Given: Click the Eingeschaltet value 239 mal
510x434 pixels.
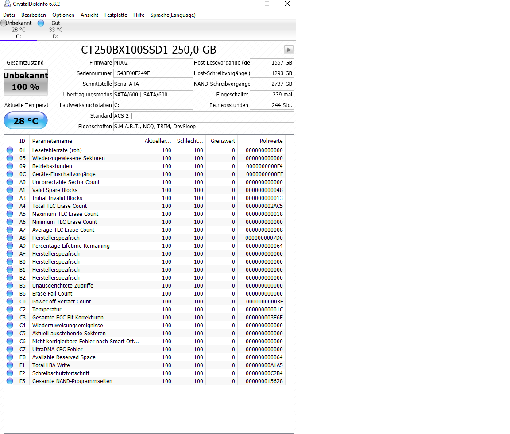Looking at the screenshot, I should [x=271, y=95].
